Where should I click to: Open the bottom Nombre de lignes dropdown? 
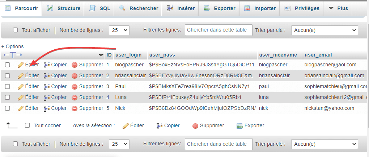pyautogui.click(x=119, y=144)
